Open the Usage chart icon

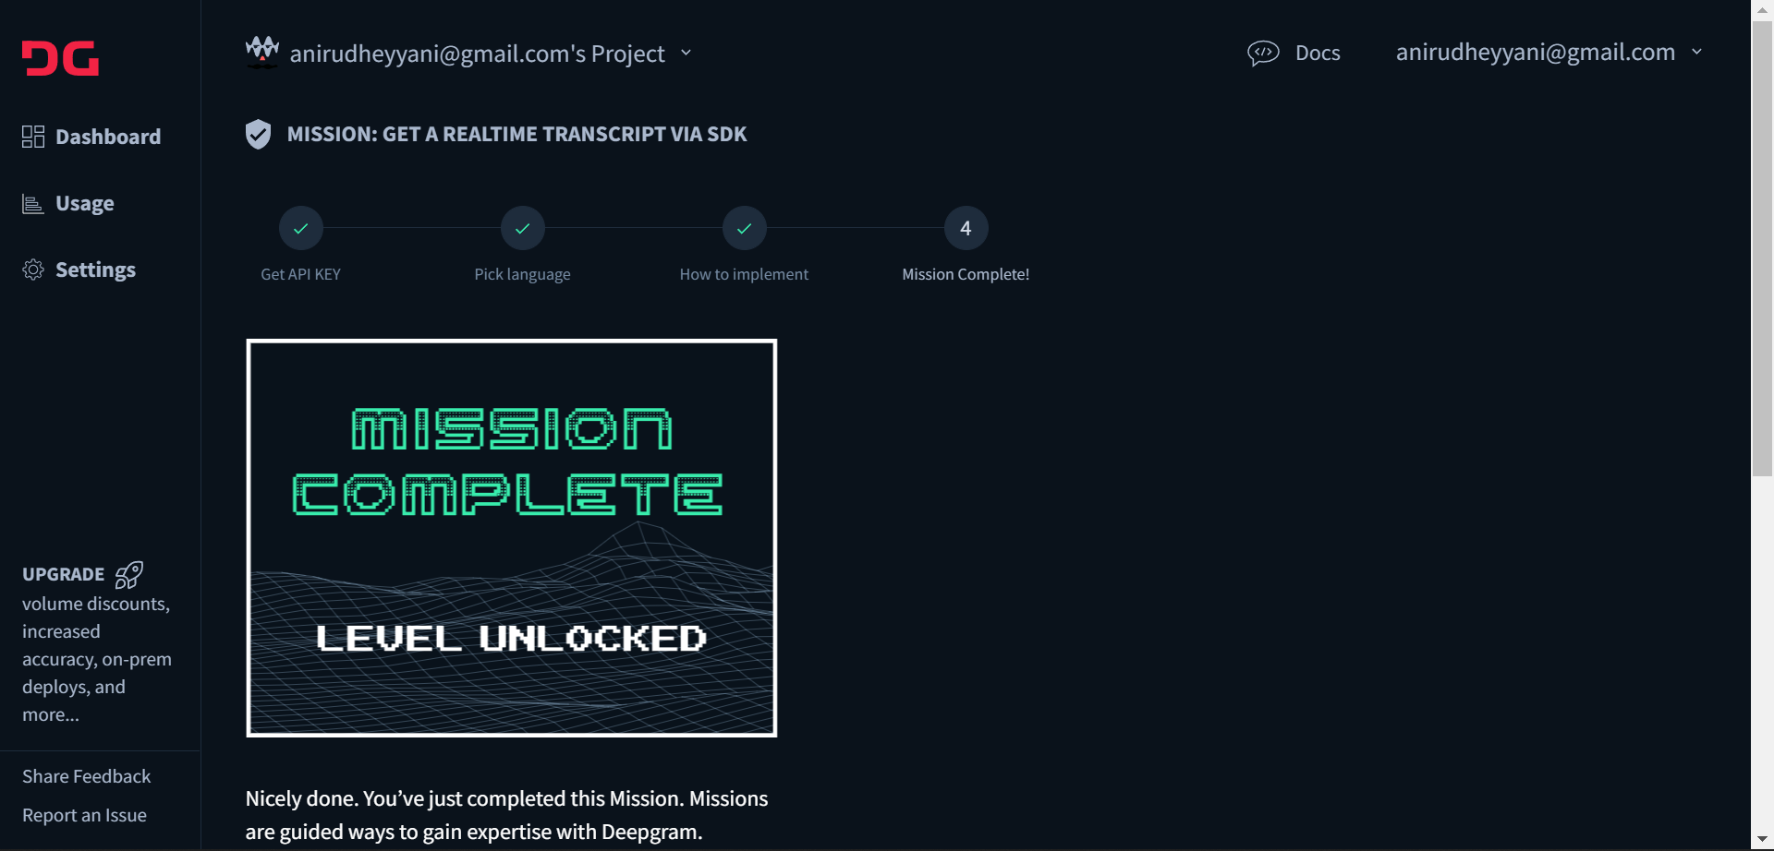(33, 204)
